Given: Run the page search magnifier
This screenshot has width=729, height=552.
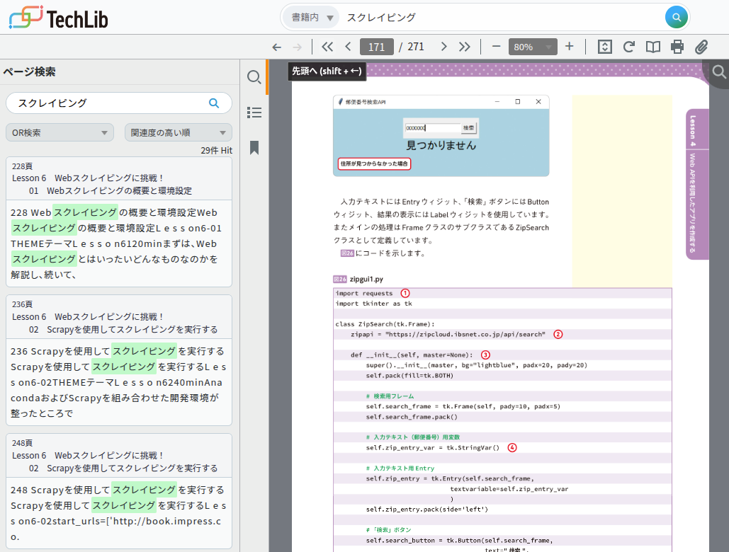Looking at the screenshot, I should coord(214,103).
